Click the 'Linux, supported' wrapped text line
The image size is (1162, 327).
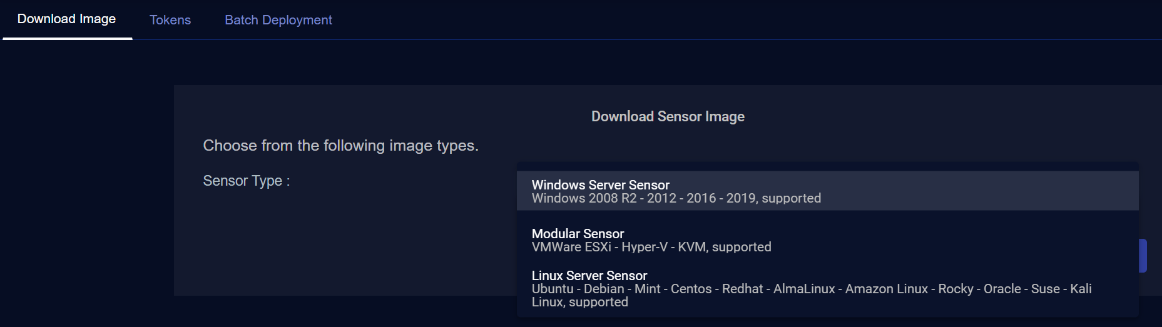point(579,303)
